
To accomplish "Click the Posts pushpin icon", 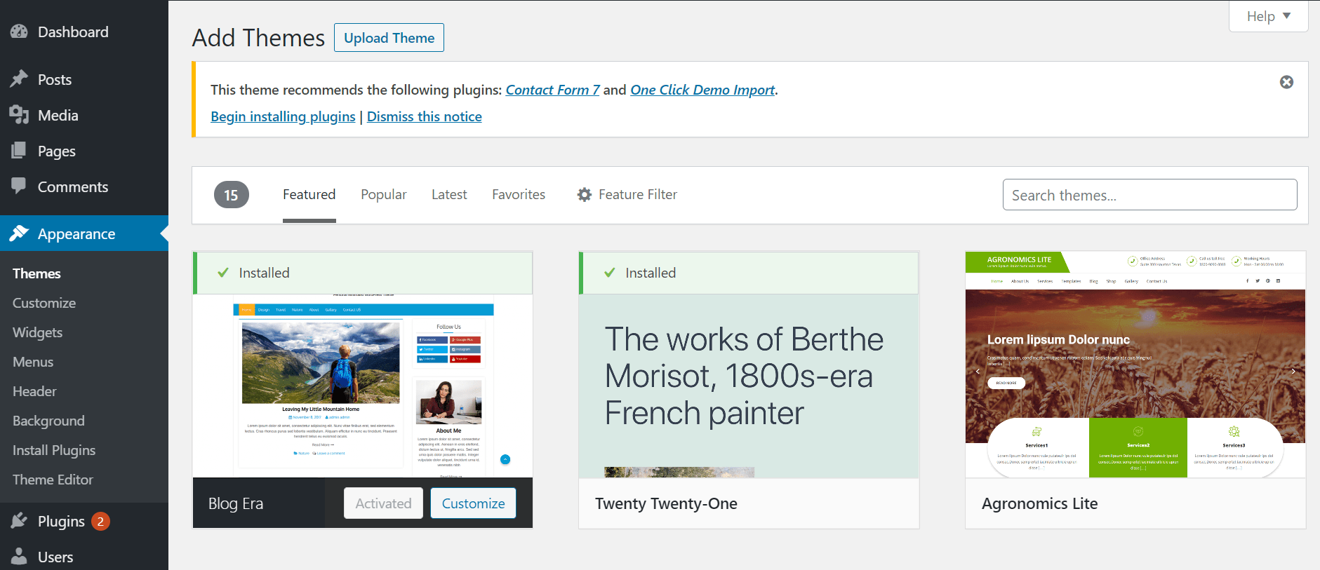I will click(x=19, y=79).
